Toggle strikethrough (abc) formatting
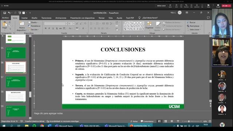Screen dimensions: 233x131 pos(60,28)
